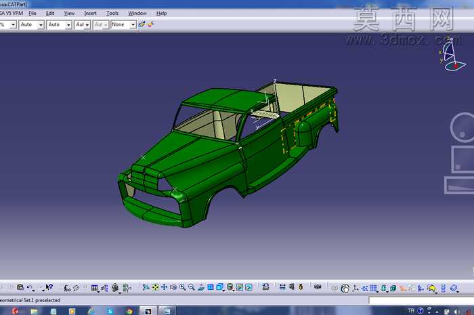This screenshot has width=474, height=315.
Task: Click the compass in the 3D viewport
Action: [452, 55]
